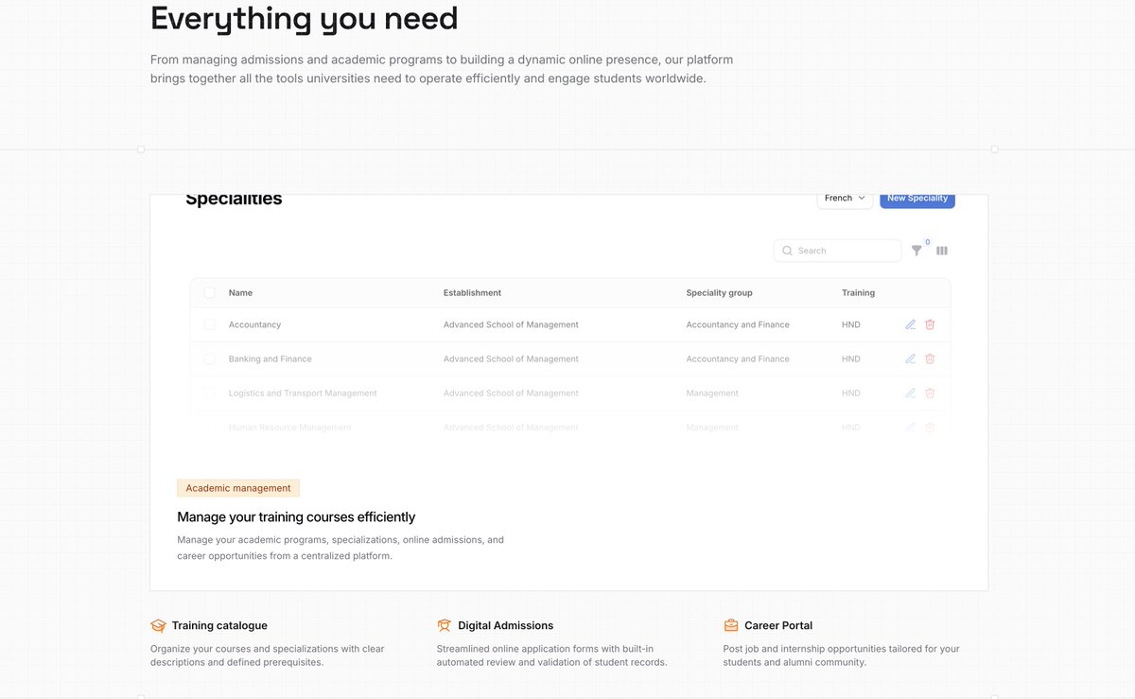
Task: Click the Digital Admissions icon
Action: (x=445, y=625)
